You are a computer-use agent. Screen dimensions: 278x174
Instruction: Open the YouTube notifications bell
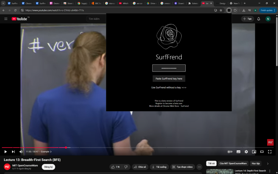[259, 19]
